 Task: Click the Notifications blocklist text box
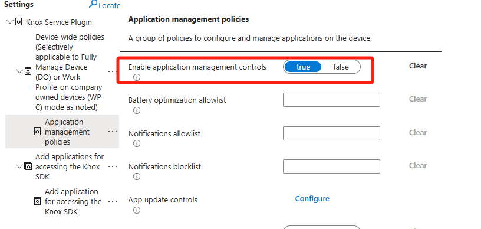331,166
